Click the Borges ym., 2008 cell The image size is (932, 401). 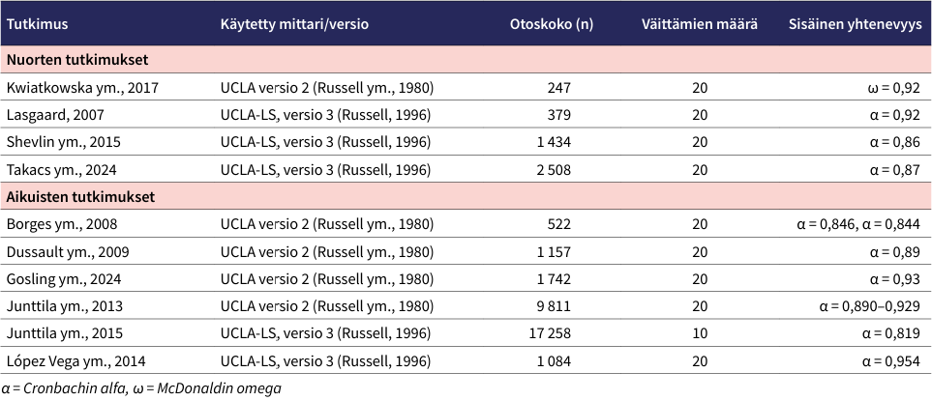click(x=62, y=224)
